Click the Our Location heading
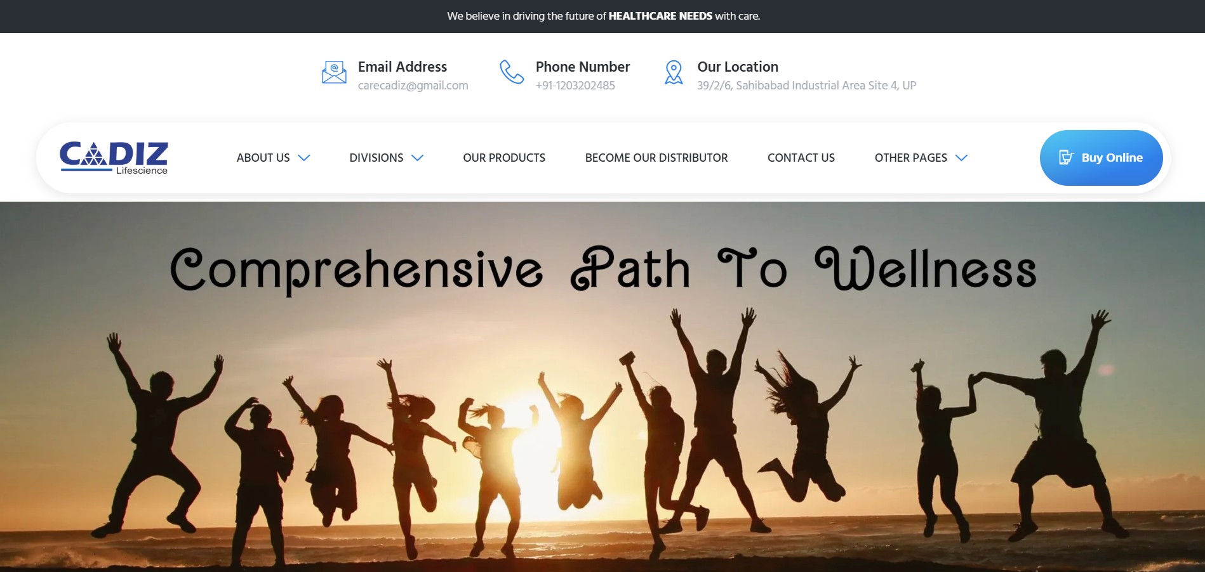 point(737,67)
